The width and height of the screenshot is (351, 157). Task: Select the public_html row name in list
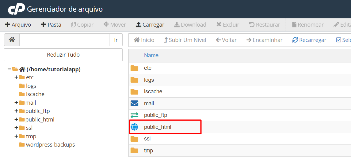click(158, 127)
